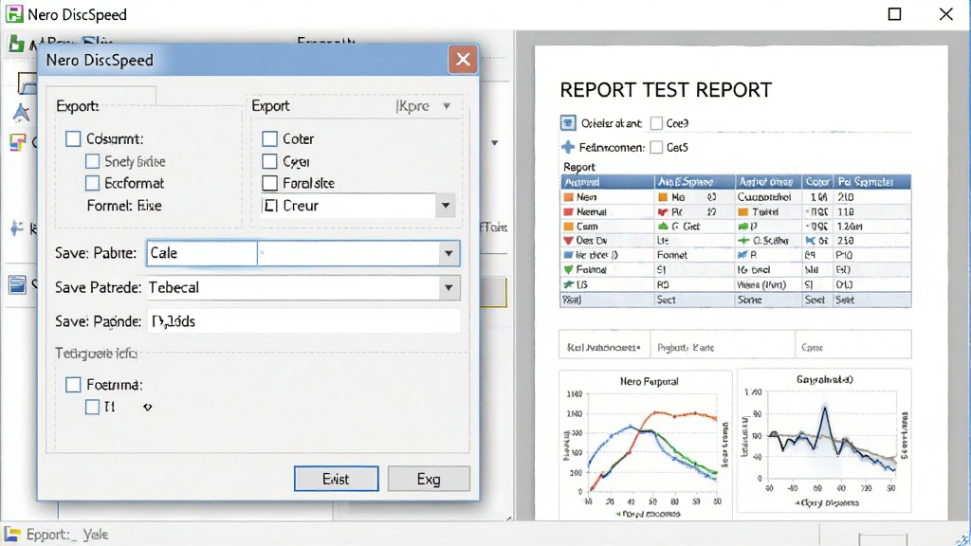Click blue icon in Ke dicet row

click(569, 255)
